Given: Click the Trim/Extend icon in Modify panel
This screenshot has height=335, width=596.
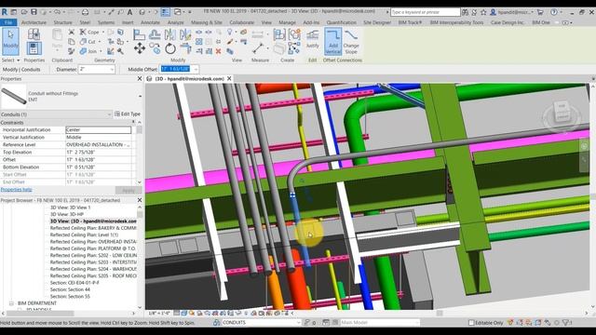Looking at the screenshot, I should pos(185,48).
